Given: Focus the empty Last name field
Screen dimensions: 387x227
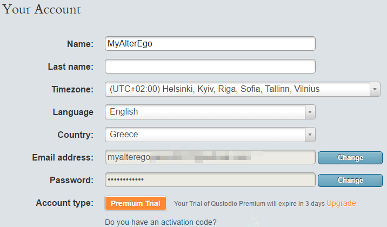Looking at the screenshot, I should pyautogui.click(x=210, y=66).
